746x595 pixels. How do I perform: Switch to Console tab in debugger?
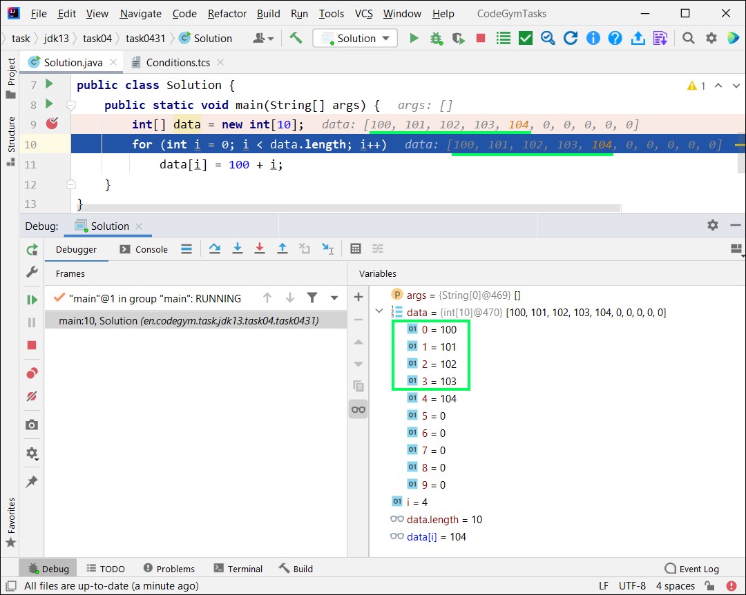[144, 249]
